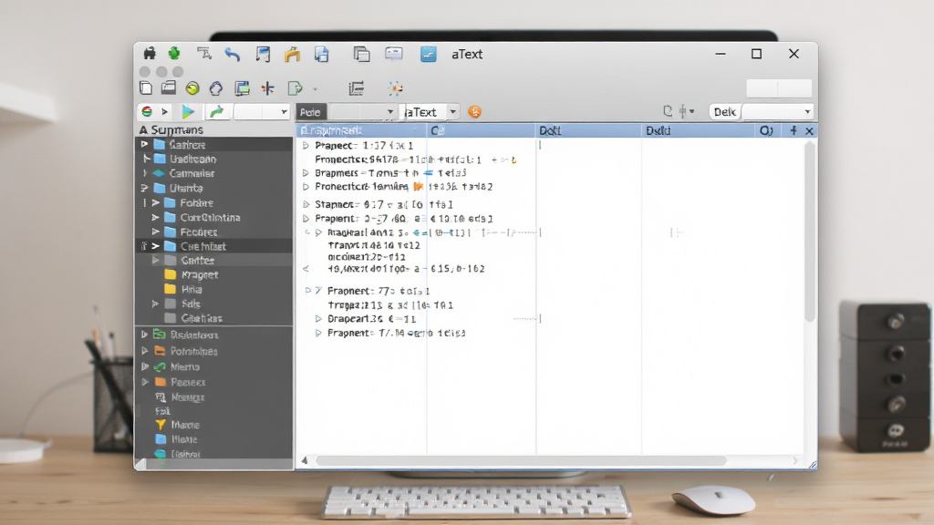Click the search magnifier in the panel header
The image size is (934, 525).
(766, 130)
